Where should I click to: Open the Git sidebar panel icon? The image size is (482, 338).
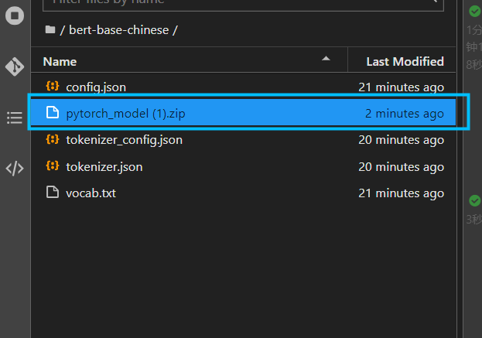[15, 67]
